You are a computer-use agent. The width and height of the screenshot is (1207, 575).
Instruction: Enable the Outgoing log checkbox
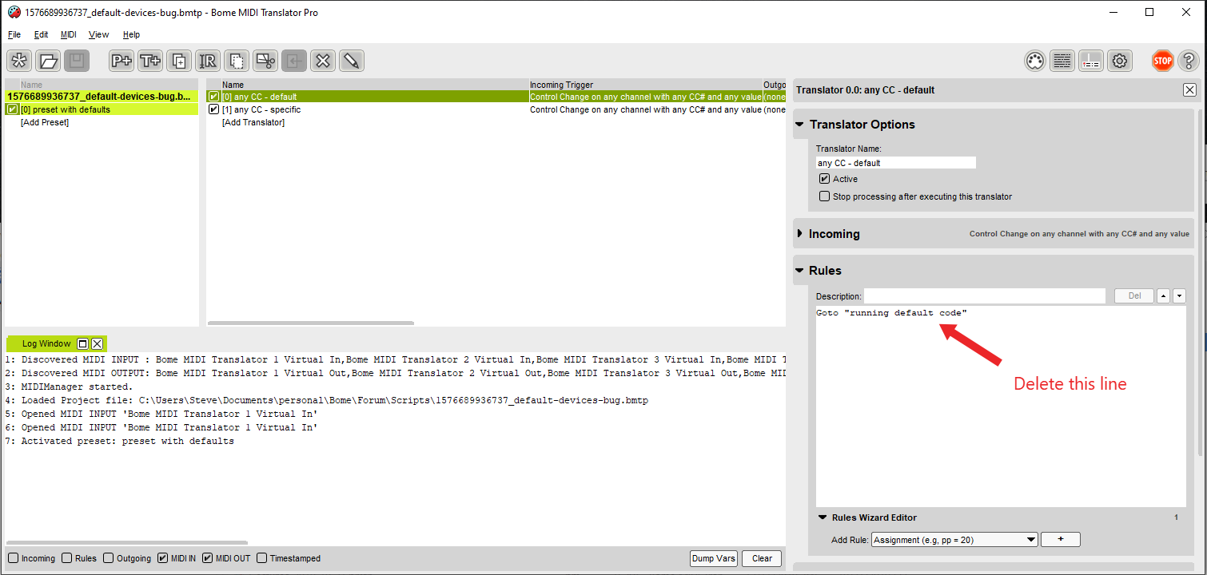(x=110, y=558)
